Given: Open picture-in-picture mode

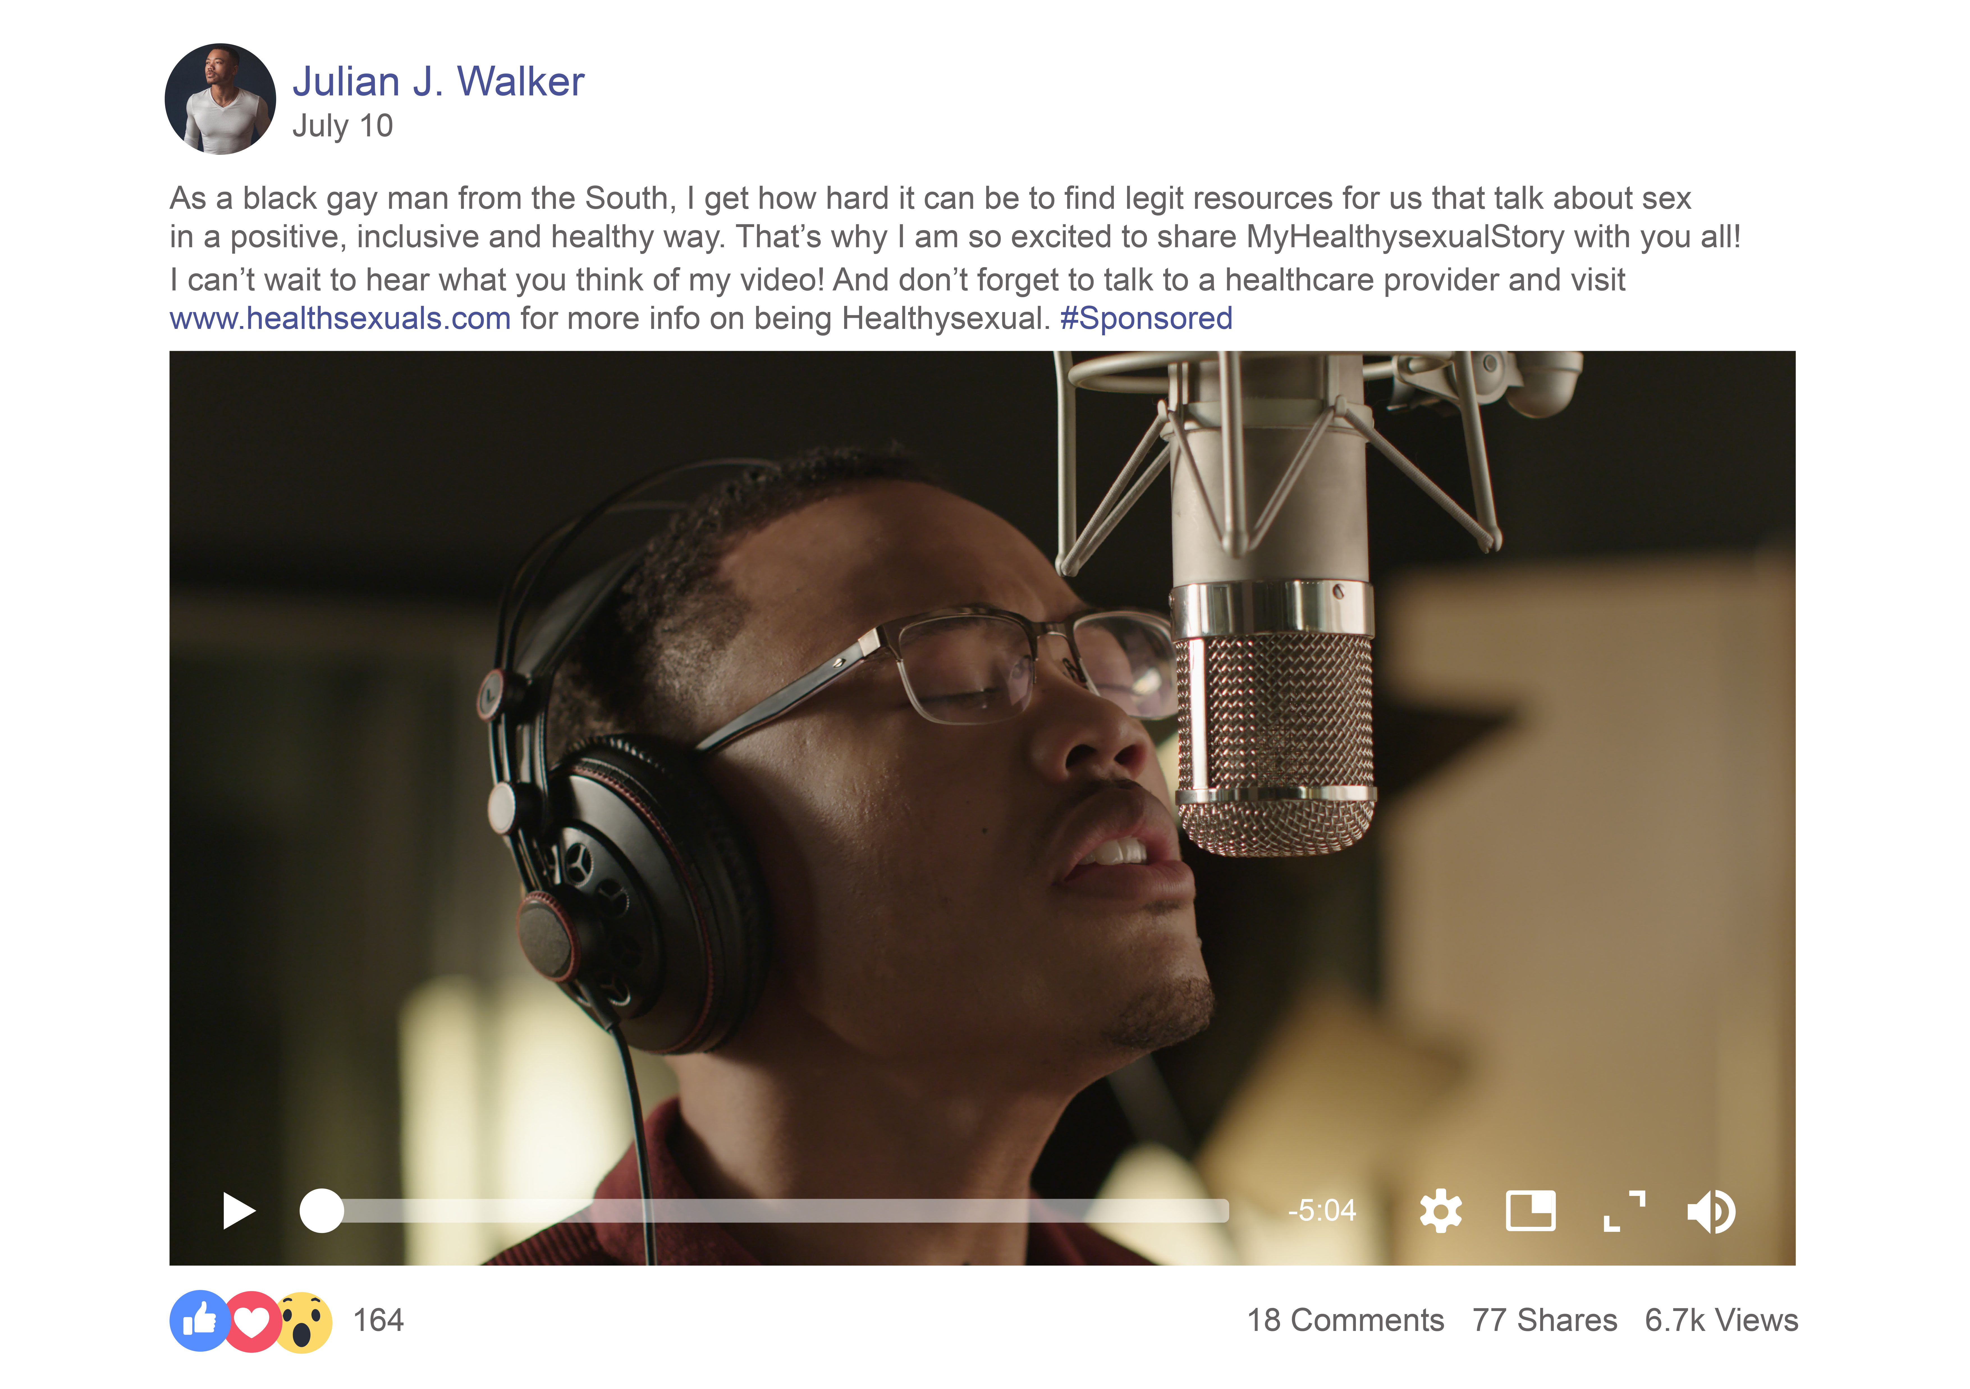Looking at the screenshot, I should click(1531, 1211).
